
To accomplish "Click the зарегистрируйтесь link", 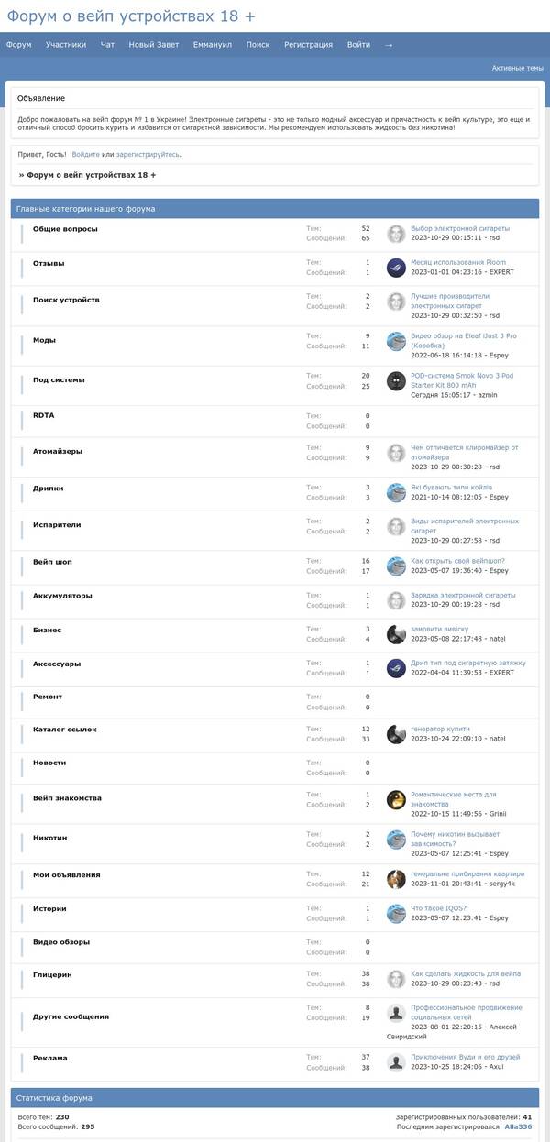I will click(148, 155).
